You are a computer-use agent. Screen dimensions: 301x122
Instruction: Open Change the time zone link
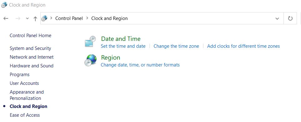click(176, 46)
